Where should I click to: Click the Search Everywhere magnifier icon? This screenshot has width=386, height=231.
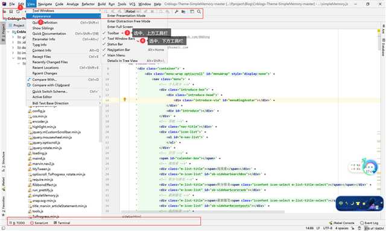(199, 11)
